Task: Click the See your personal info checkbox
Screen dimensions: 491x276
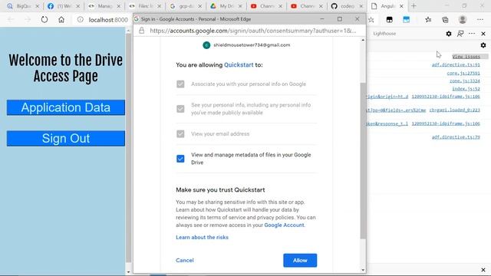Action: (x=180, y=109)
